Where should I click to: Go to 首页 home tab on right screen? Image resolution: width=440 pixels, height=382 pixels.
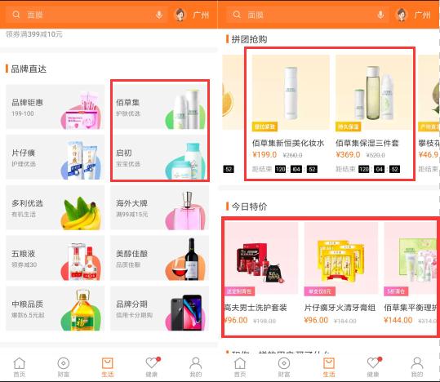click(x=240, y=367)
